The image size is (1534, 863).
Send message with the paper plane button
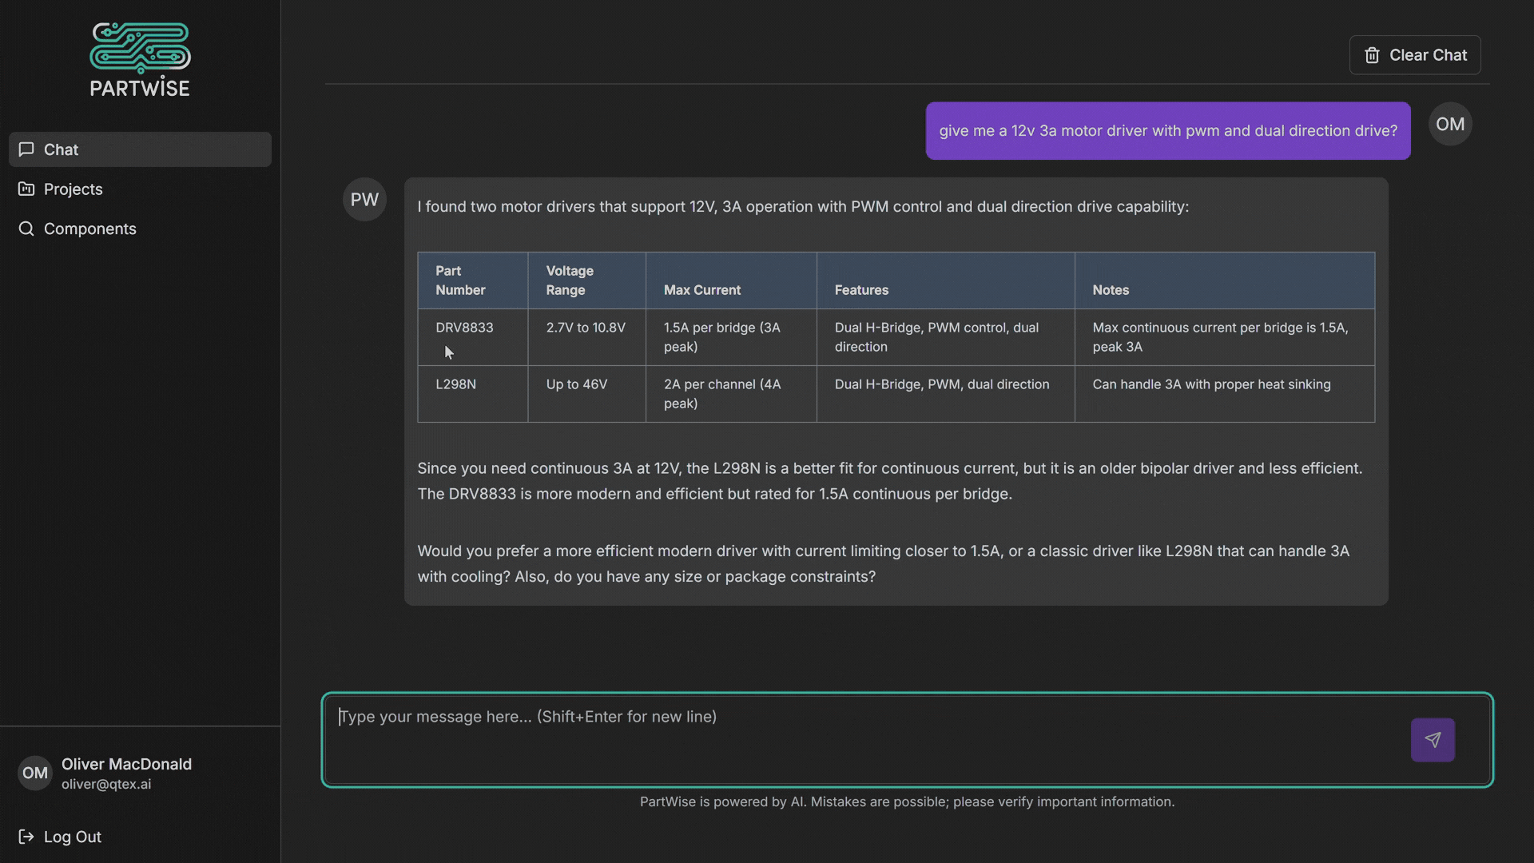click(x=1433, y=740)
